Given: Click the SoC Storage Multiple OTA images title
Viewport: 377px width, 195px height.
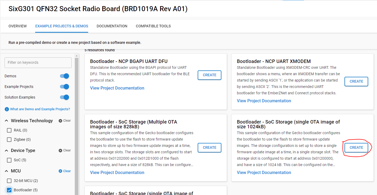Looking at the screenshot, I should pyautogui.click(x=133, y=124).
